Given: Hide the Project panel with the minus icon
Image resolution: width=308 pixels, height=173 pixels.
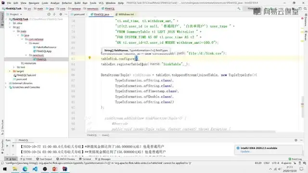Looking at the screenshot, I should (66, 14).
